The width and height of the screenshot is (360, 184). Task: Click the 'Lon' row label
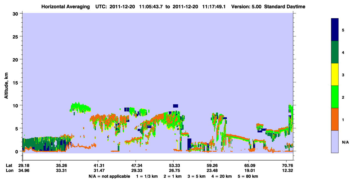pyautogui.click(x=9, y=170)
